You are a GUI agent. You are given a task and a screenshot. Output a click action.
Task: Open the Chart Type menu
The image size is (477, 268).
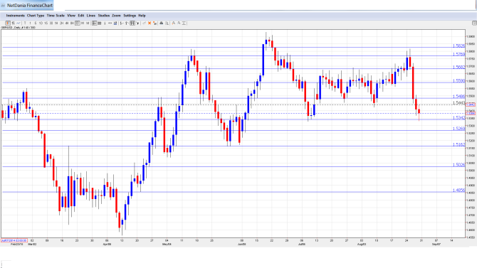36,16
